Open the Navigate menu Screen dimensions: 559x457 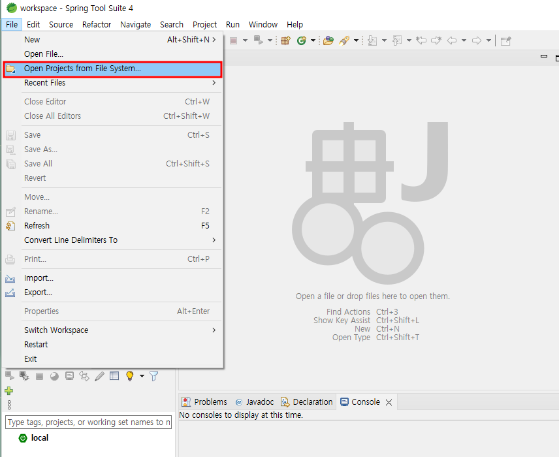pos(135,25)
